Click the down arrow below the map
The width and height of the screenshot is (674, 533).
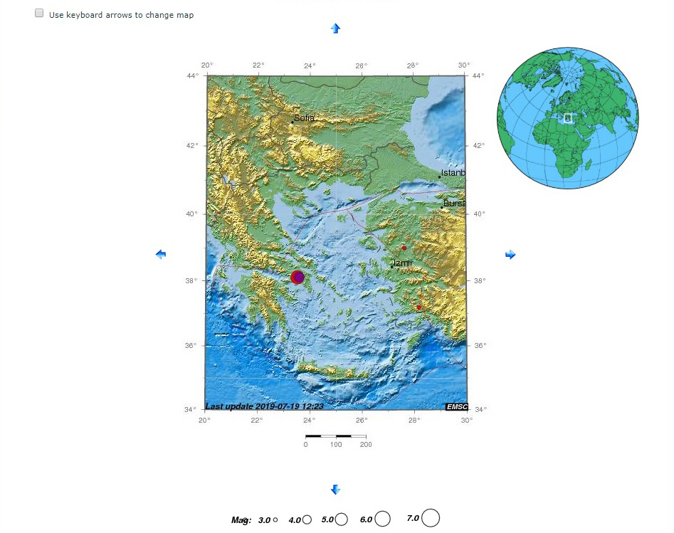point(336,490)
